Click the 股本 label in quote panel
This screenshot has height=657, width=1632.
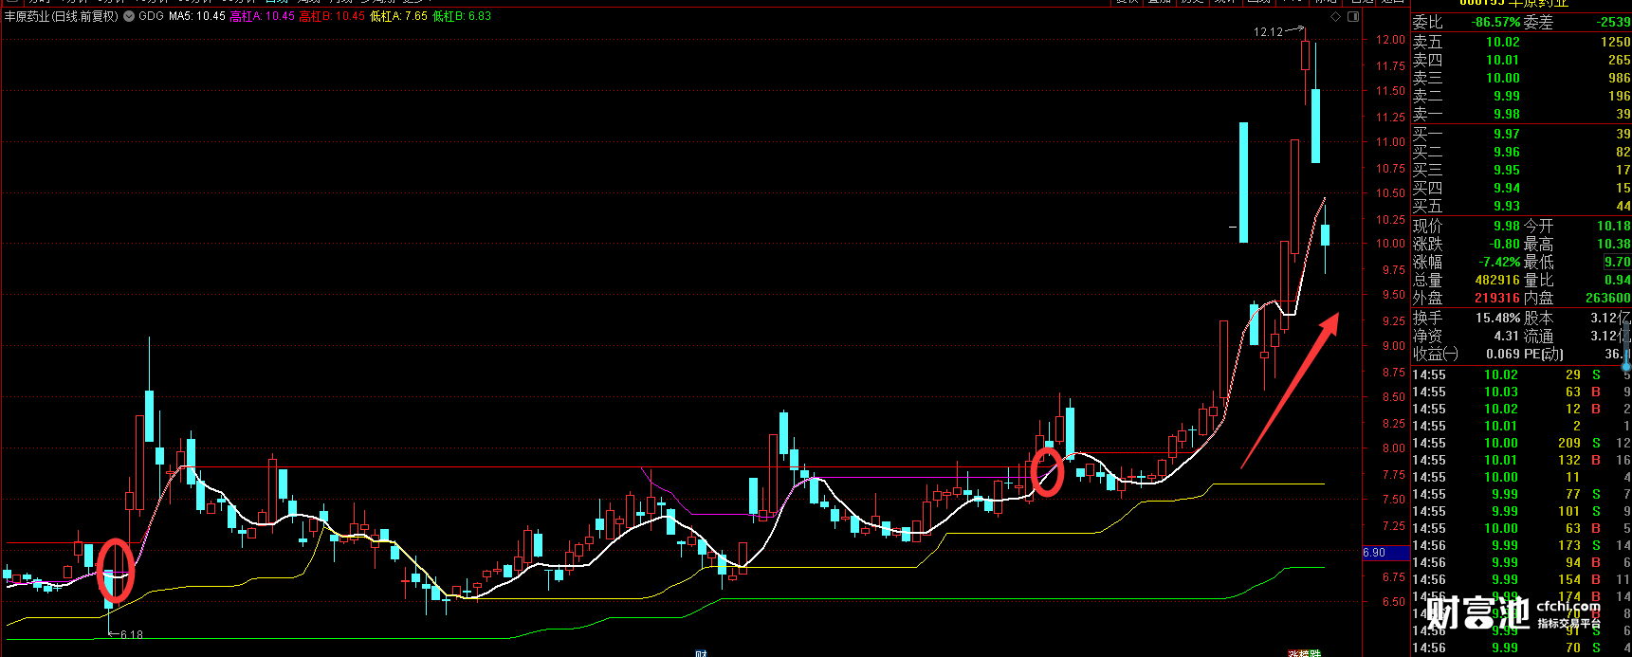(1538, 318)
